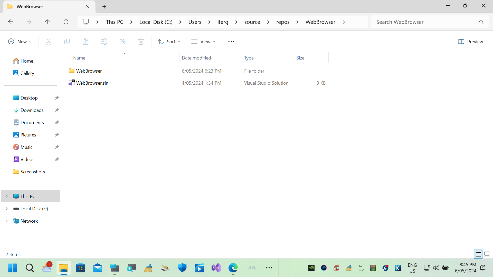Navigate to repos in the breadcrumb
The width and height of the screenshot is (493, 277).
coord(283,22)
